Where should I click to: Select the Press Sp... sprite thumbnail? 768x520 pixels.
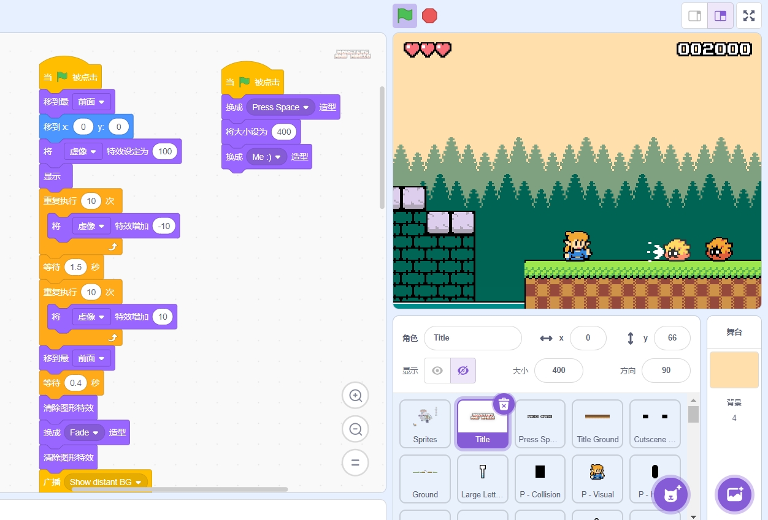540,424
